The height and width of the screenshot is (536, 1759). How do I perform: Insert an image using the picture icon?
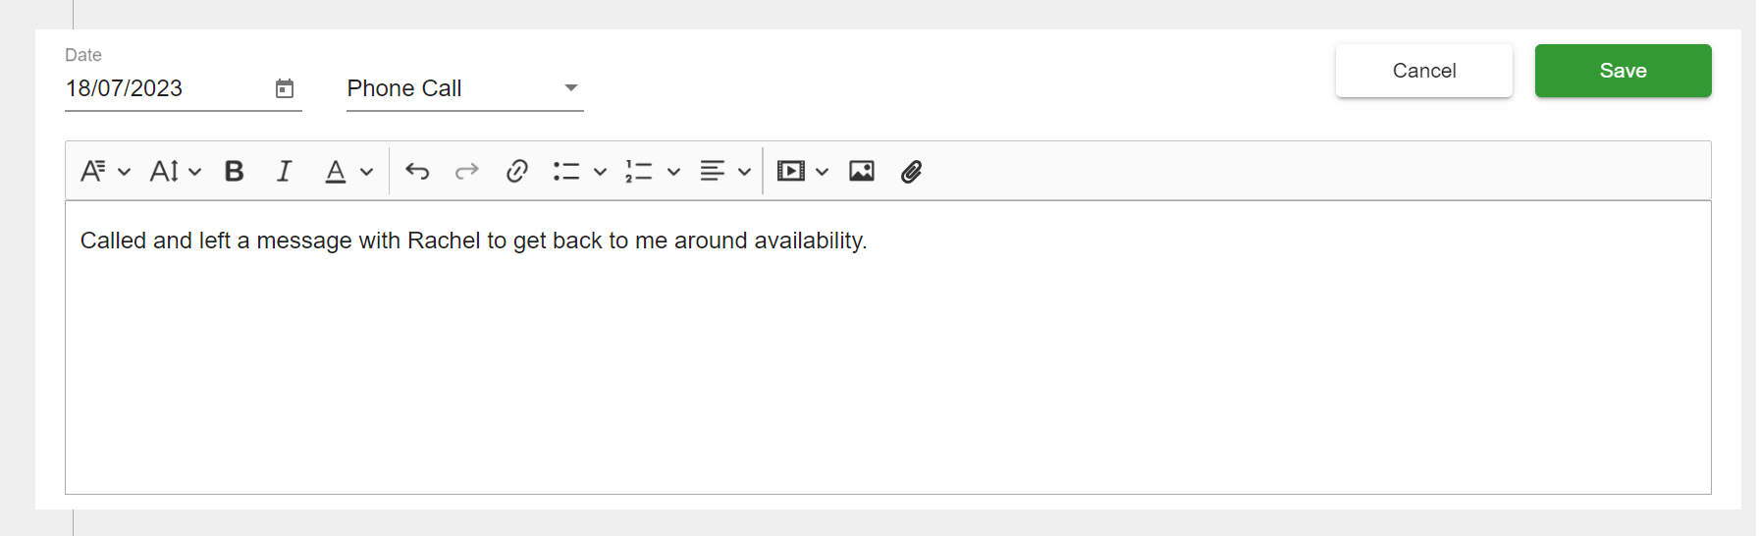862,172
